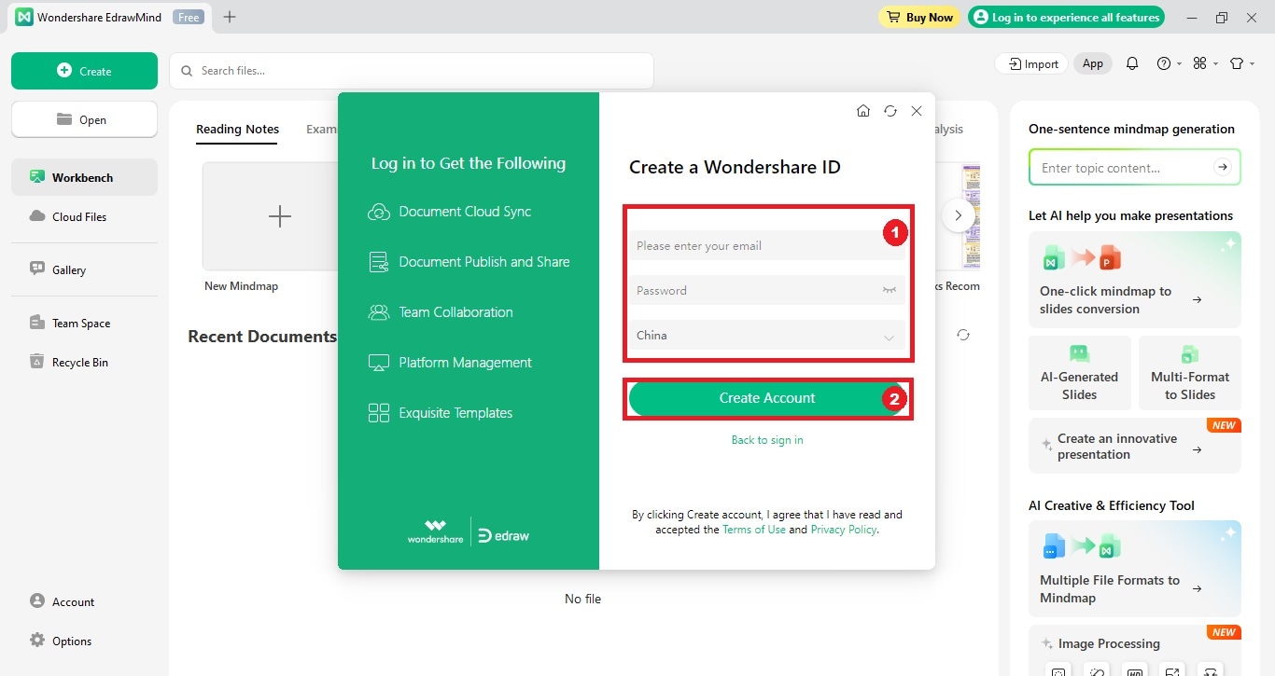1275x676 pixels.
Task: Open the help question mark icon
Action: coord(1164,63)
